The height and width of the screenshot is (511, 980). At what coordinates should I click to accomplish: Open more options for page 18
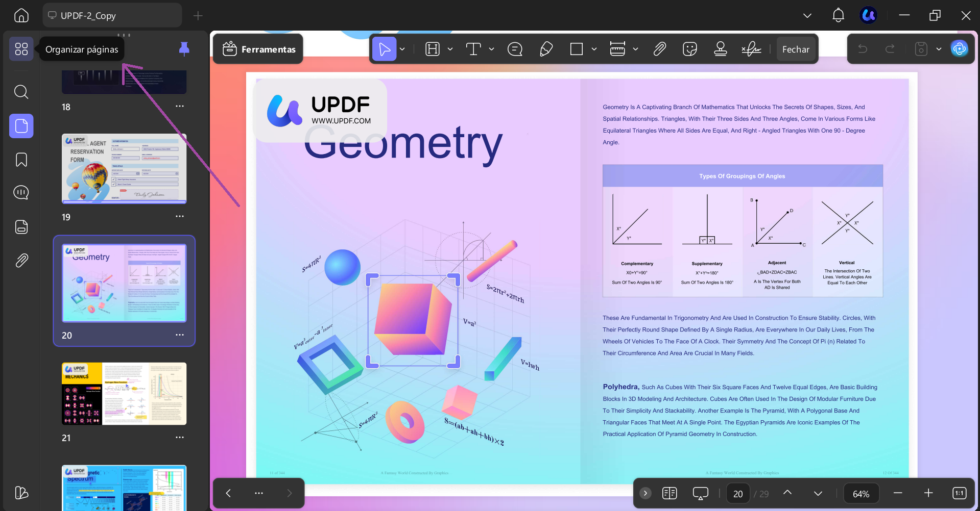(180, 106)
